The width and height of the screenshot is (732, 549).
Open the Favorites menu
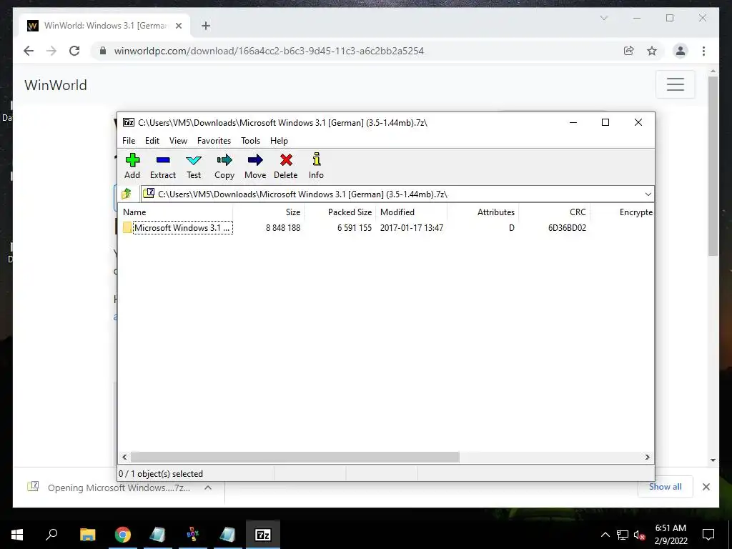[x=214, y=141]
